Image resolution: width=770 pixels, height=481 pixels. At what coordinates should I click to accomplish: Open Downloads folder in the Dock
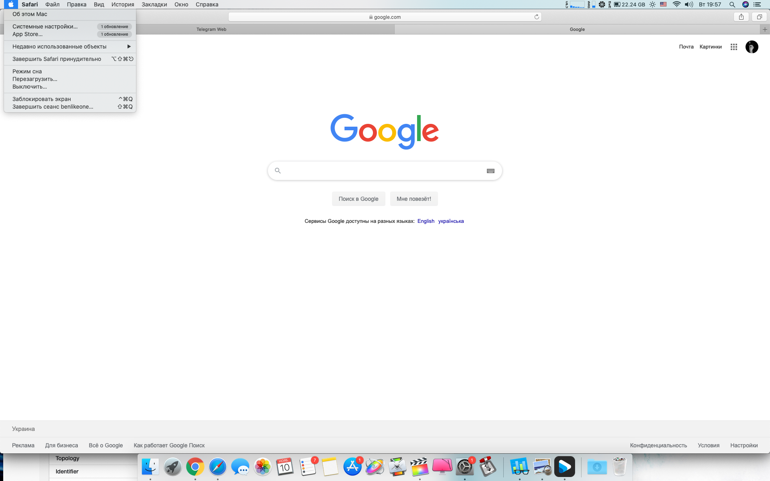coord(597,467)
